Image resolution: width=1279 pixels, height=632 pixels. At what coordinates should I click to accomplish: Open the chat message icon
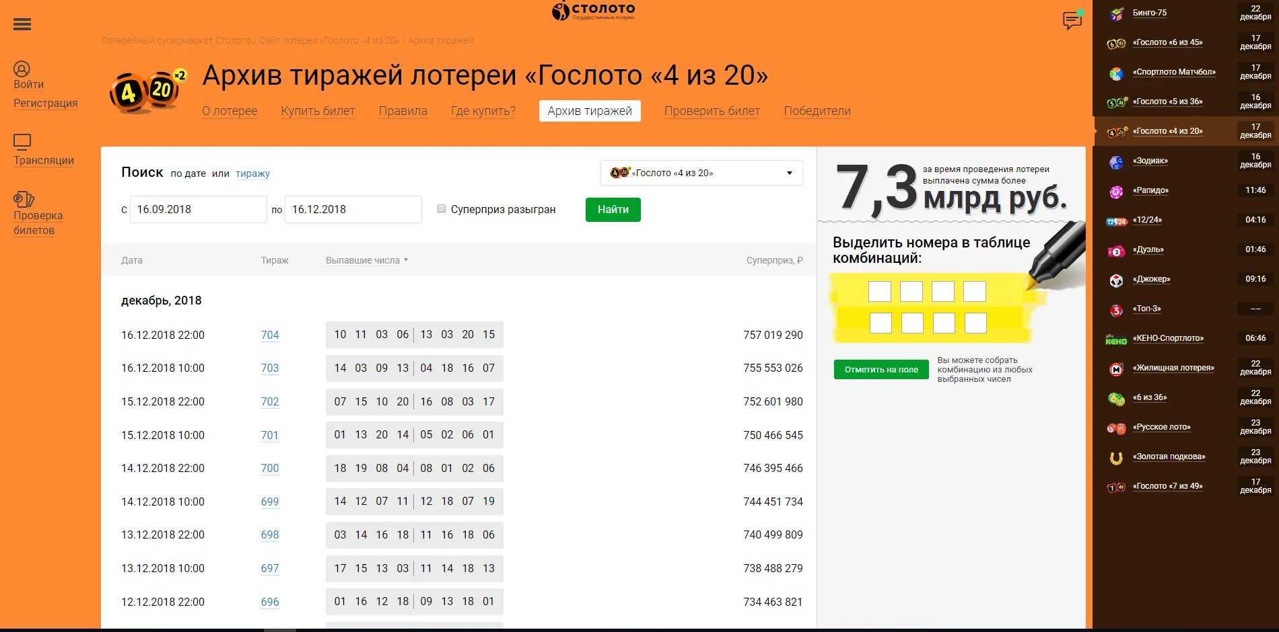(x=1072, y=20)
